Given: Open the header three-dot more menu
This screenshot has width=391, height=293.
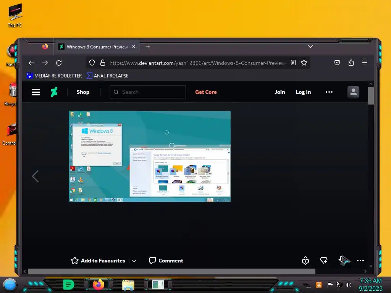Looking at the screenshot, I should (329, 92).
